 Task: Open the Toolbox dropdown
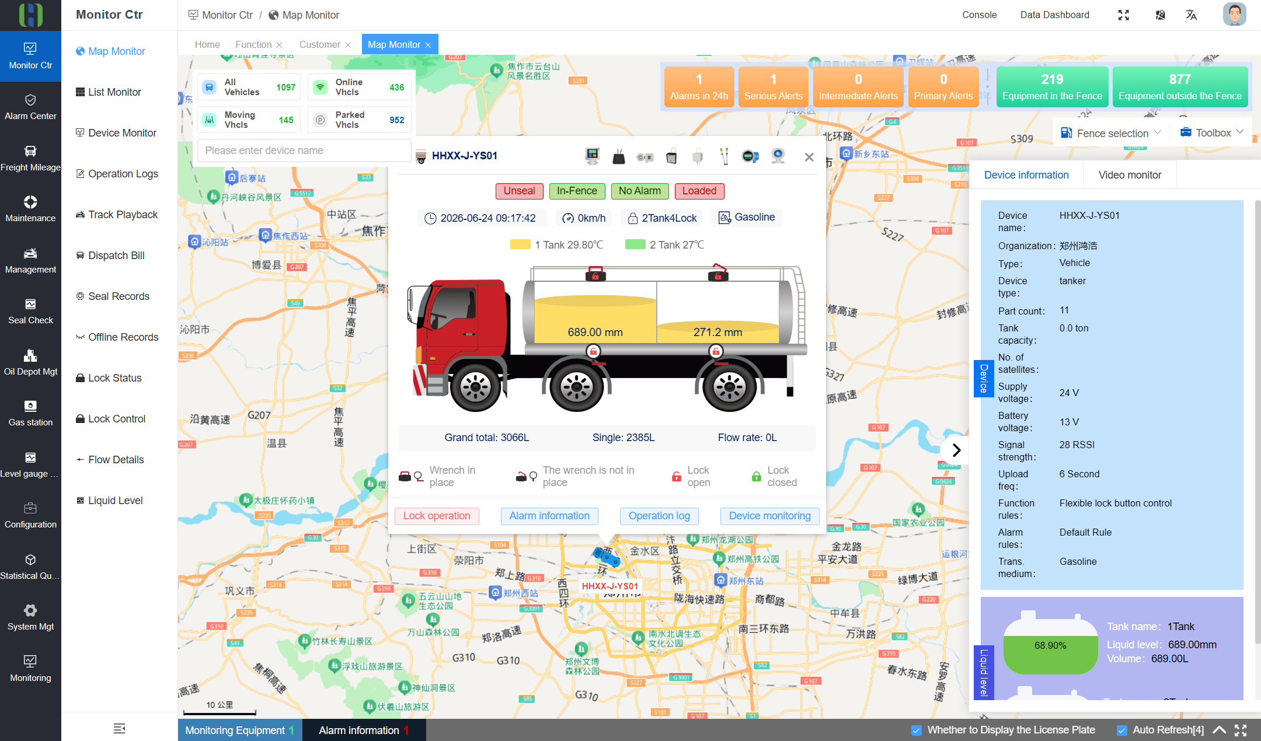coord(1212,133)
